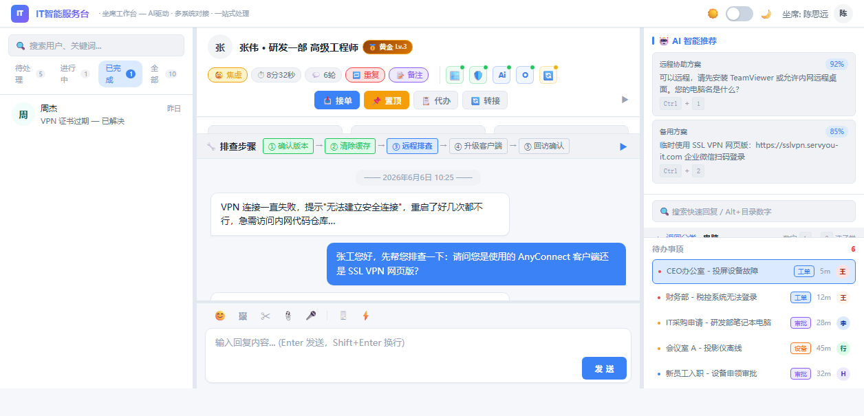
Task: Select step ④ 升级客户端
Action: (478, 146)
